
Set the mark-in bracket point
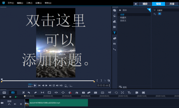(x=97, y=80)
